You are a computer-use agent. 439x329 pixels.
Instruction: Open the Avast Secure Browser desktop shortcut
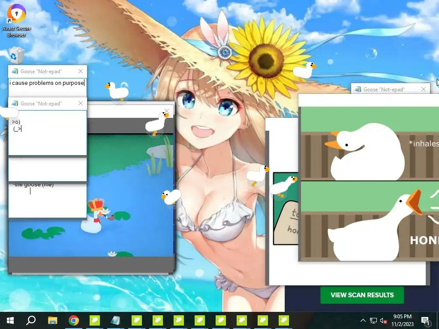point(16,20)
